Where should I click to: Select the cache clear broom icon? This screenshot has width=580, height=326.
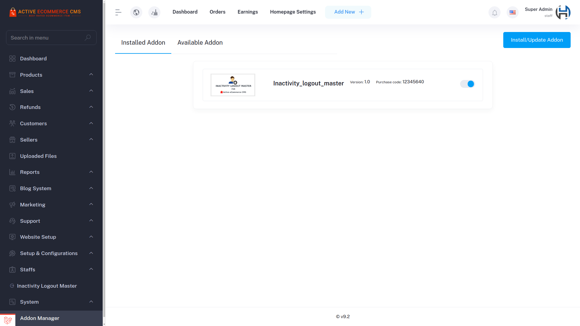(154, 12)
